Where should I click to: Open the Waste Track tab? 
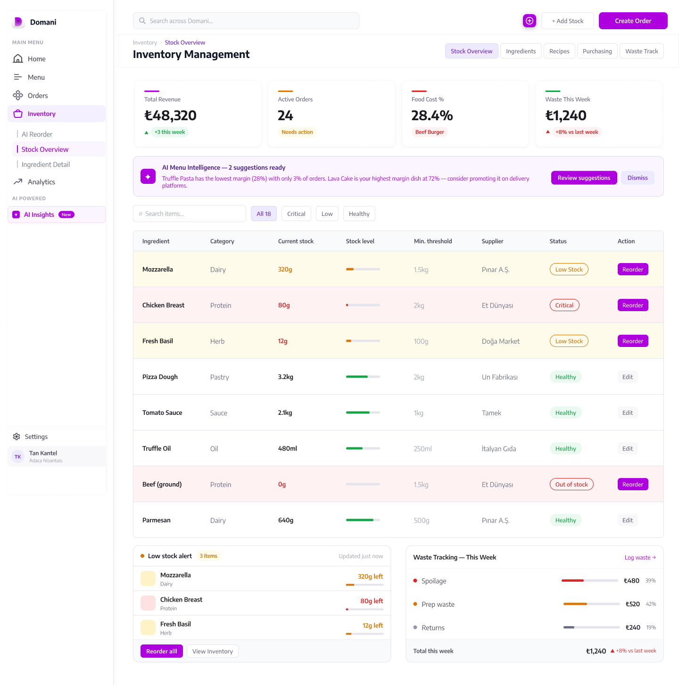coord(641,51)
